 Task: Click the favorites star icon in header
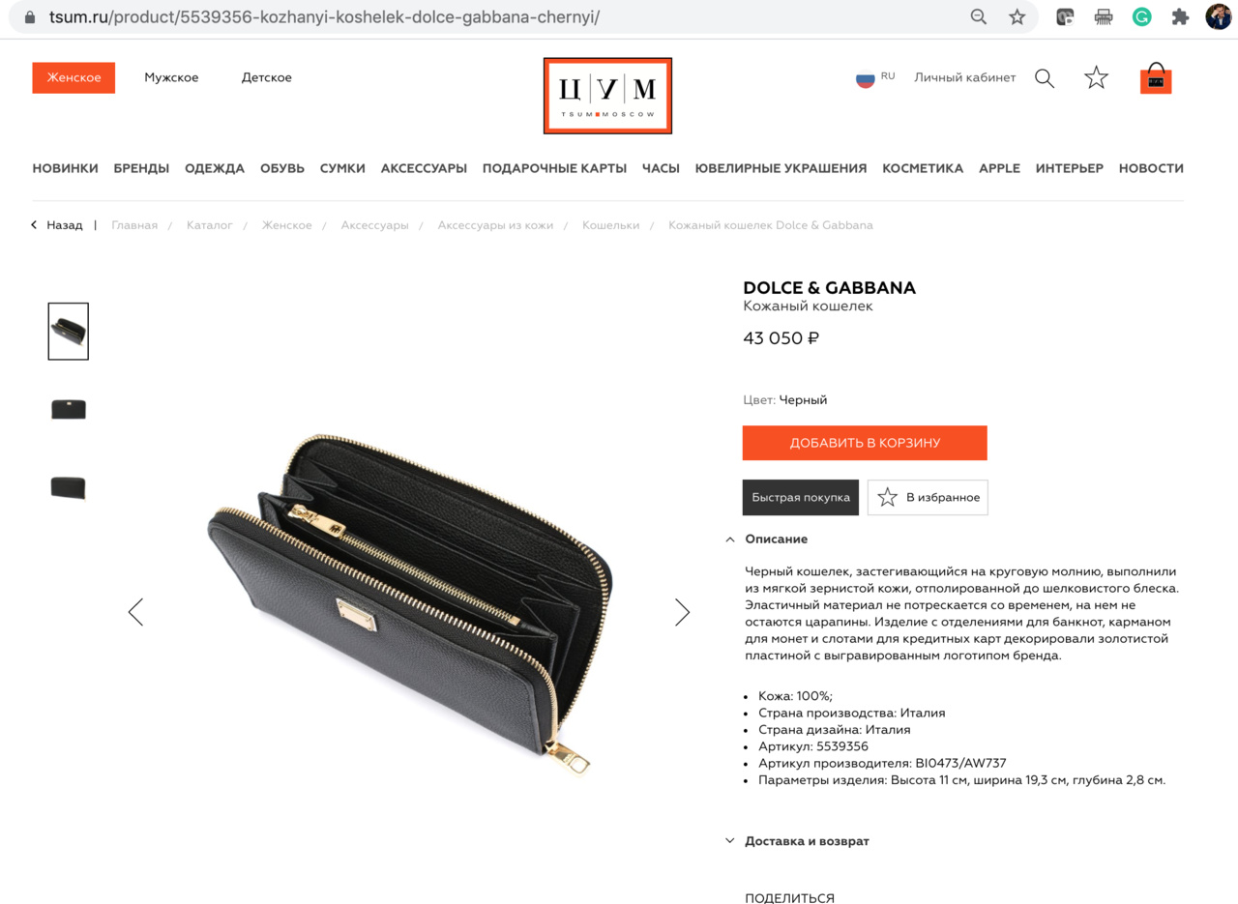pos(1096,77)
